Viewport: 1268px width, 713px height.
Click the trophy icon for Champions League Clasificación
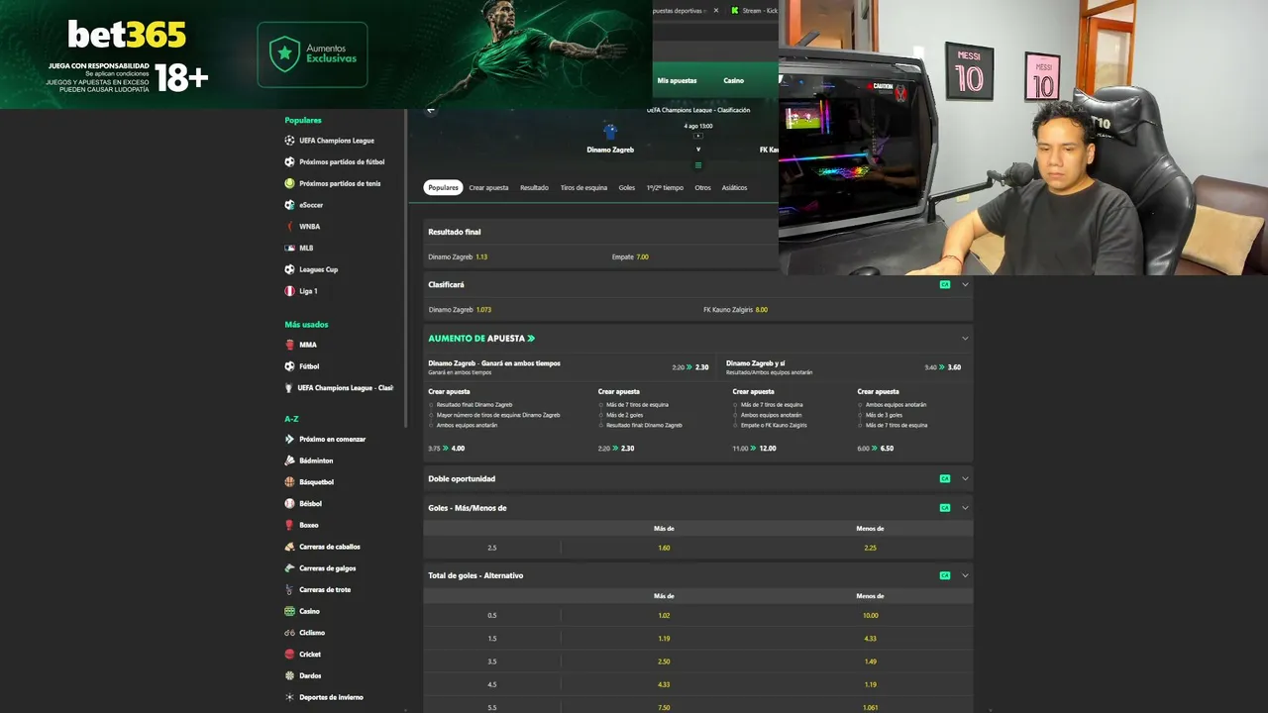(x=289, y=388)
